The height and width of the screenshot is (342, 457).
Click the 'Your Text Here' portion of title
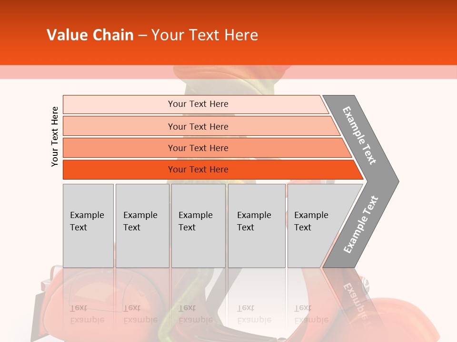point(205,35)
